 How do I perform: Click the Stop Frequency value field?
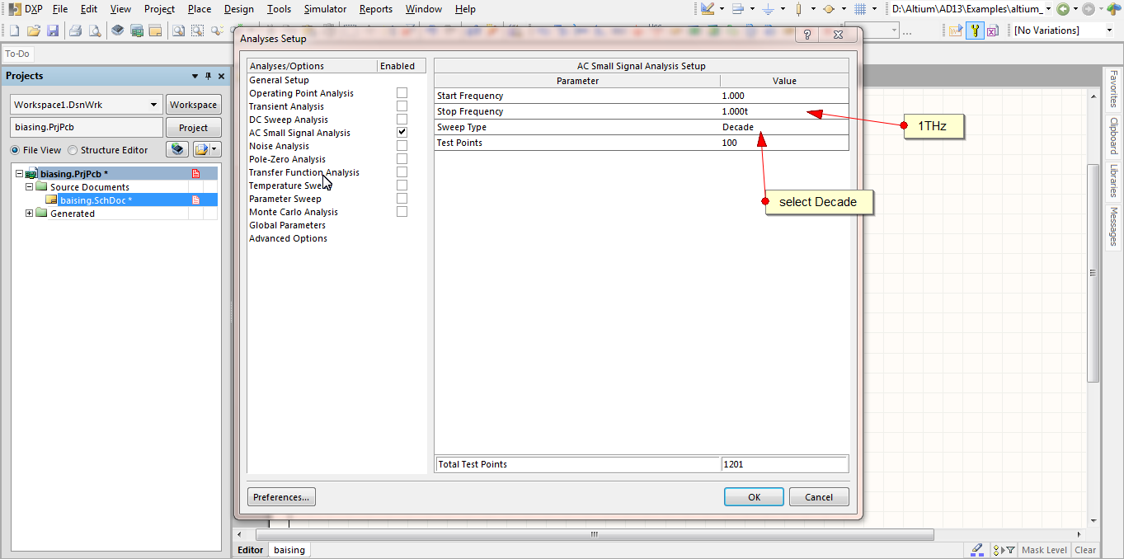point(784,111)
